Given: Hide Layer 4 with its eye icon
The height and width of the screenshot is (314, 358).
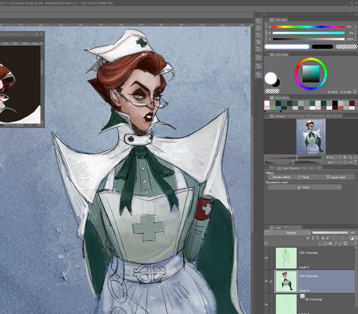Looking at the screenshot, I should [x=266, y=281].
